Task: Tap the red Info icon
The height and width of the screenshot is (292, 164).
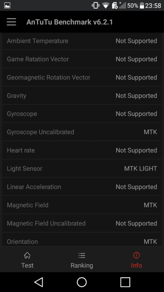Action: (x=137, y=255)
